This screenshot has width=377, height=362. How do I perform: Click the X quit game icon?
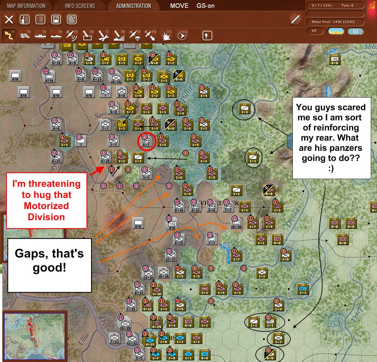click(9, 19)
